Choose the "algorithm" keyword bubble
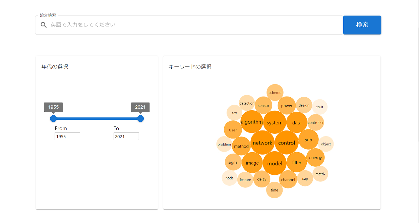Viewport: 419px width, 223px height. point(252,122)
